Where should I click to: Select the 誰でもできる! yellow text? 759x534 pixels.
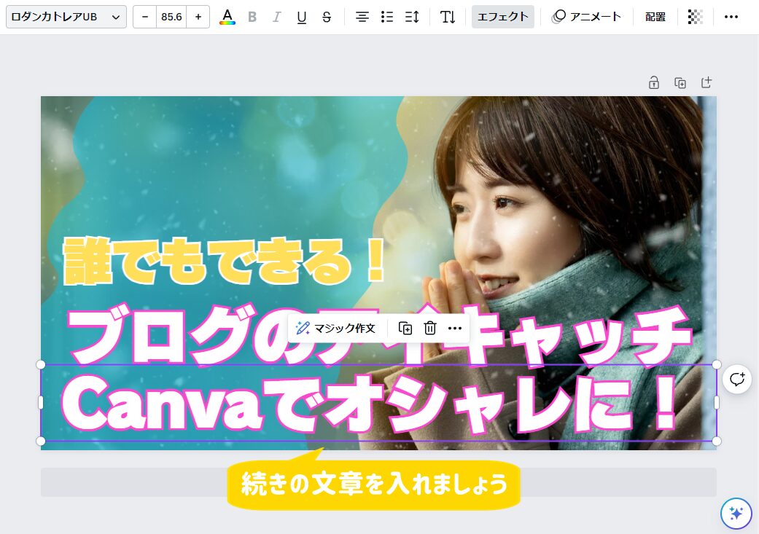pos(224,261)
